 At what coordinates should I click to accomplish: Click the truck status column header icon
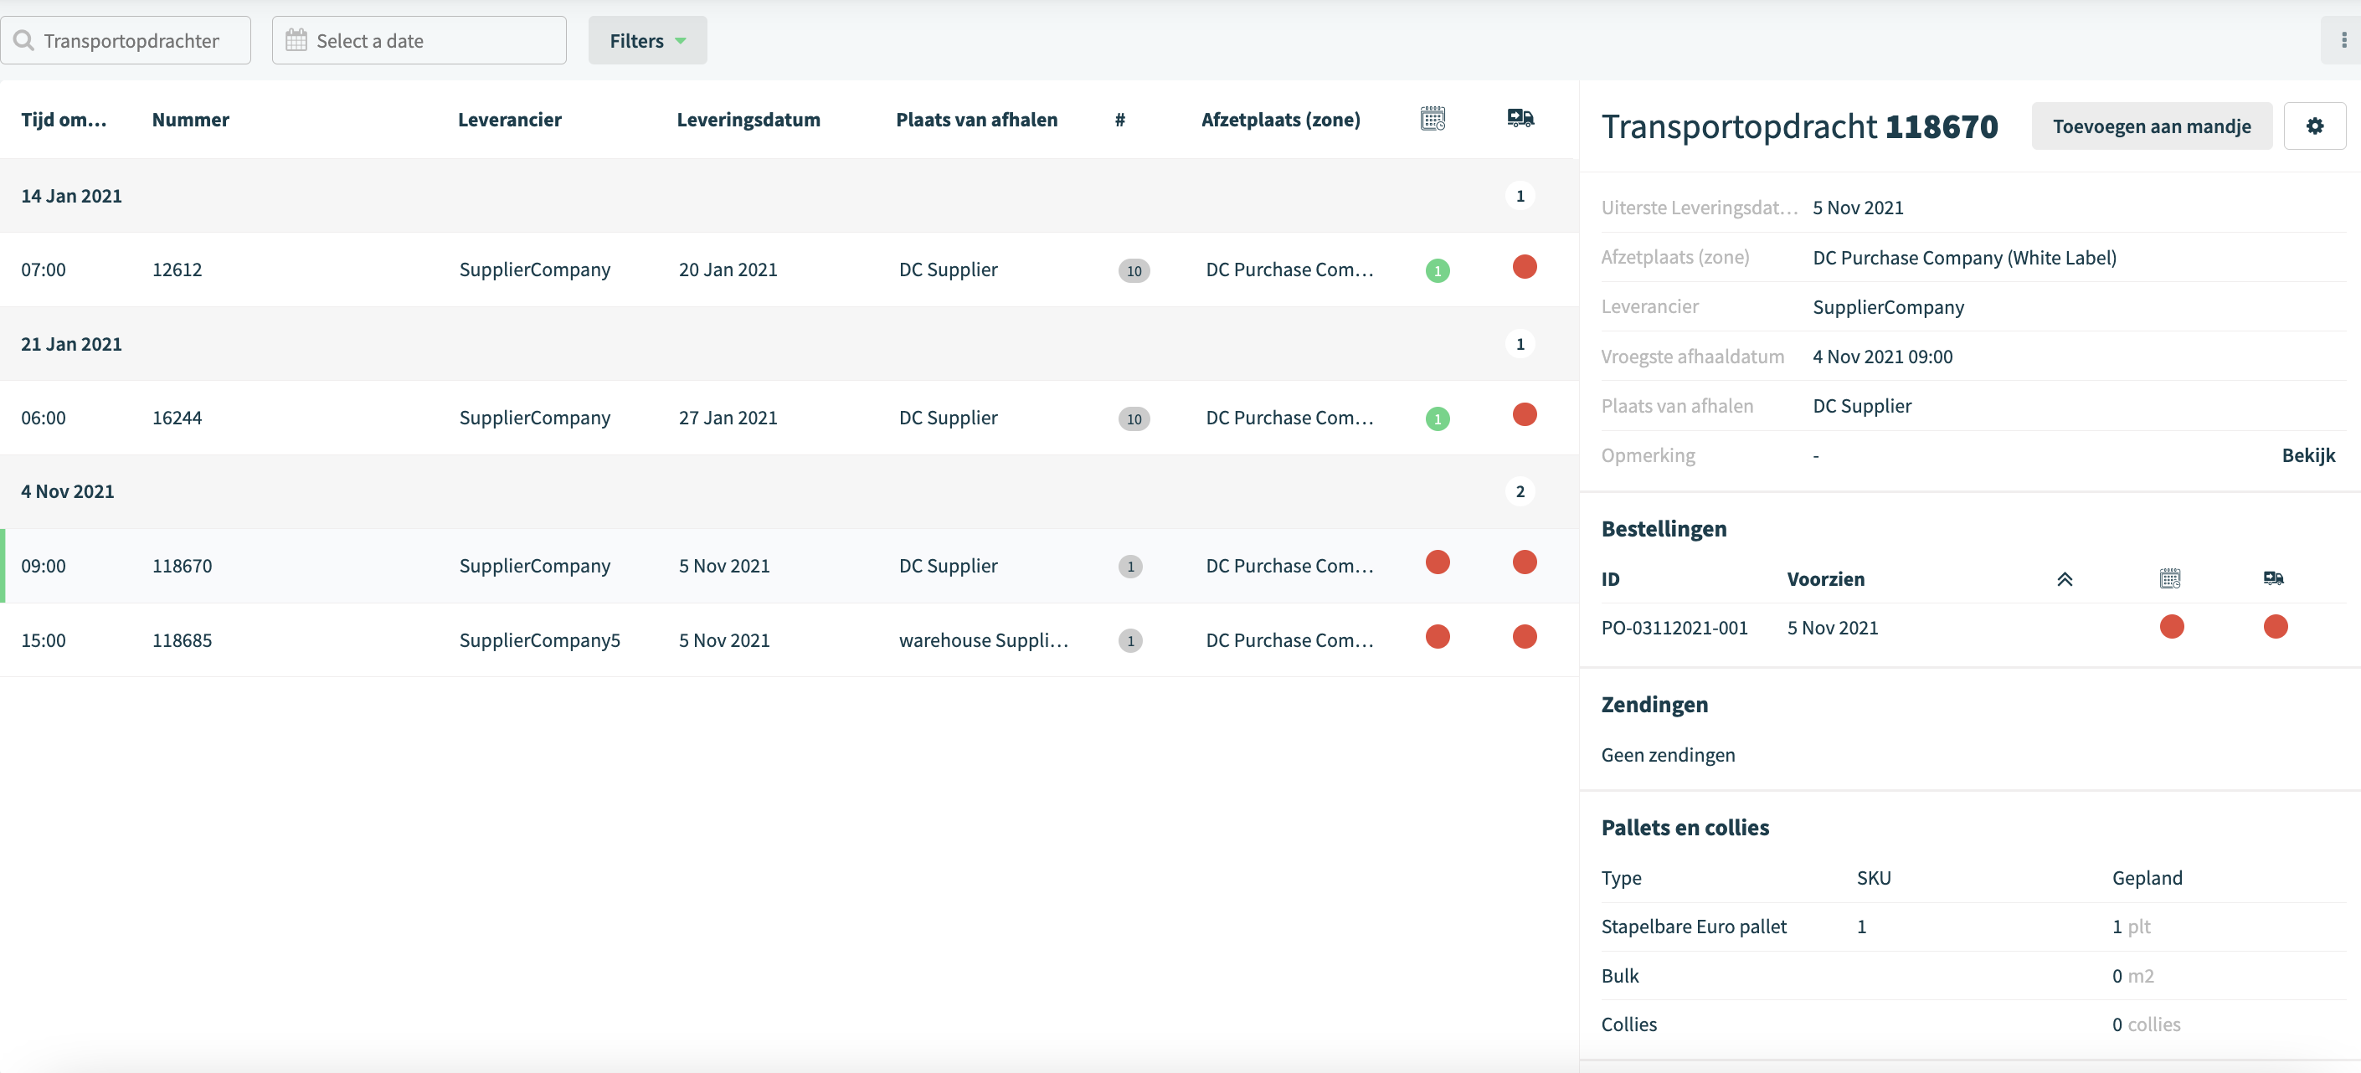[1520, 118]
